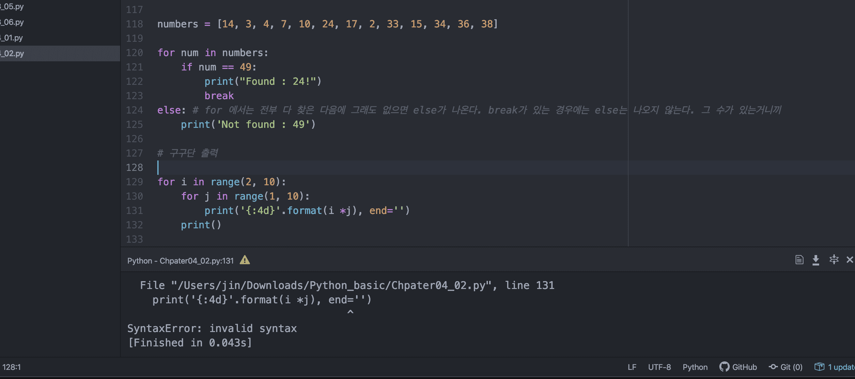This screenshot has width=855, height=379.
Task: Open the _05.py file in tree
Action: coord(13,7)
